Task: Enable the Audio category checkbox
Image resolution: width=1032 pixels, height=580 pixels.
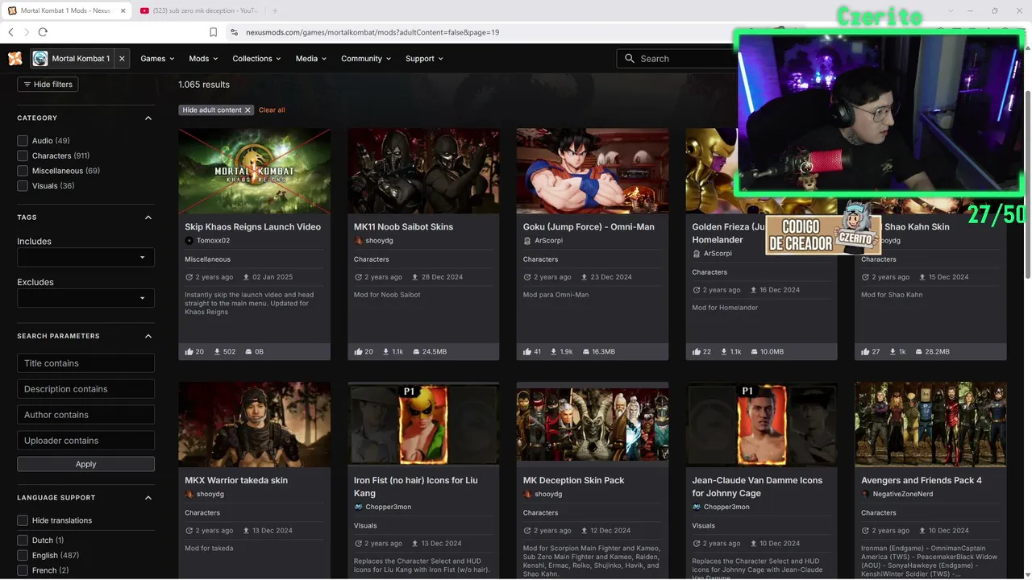Action: pos(23,141)
